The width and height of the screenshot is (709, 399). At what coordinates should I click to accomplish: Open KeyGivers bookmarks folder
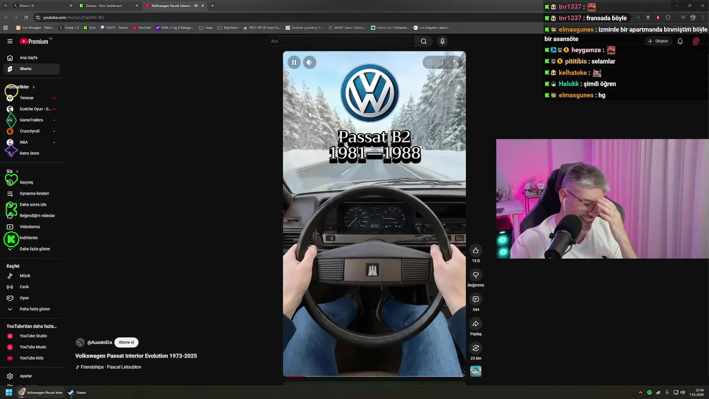click(228, 27)
